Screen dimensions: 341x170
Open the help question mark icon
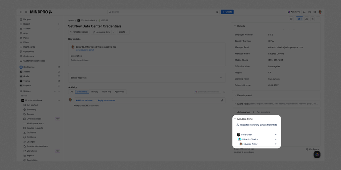(310, 12)
